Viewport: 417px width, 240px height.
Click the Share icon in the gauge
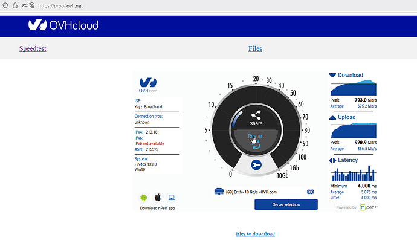click(x=256, y=115)
